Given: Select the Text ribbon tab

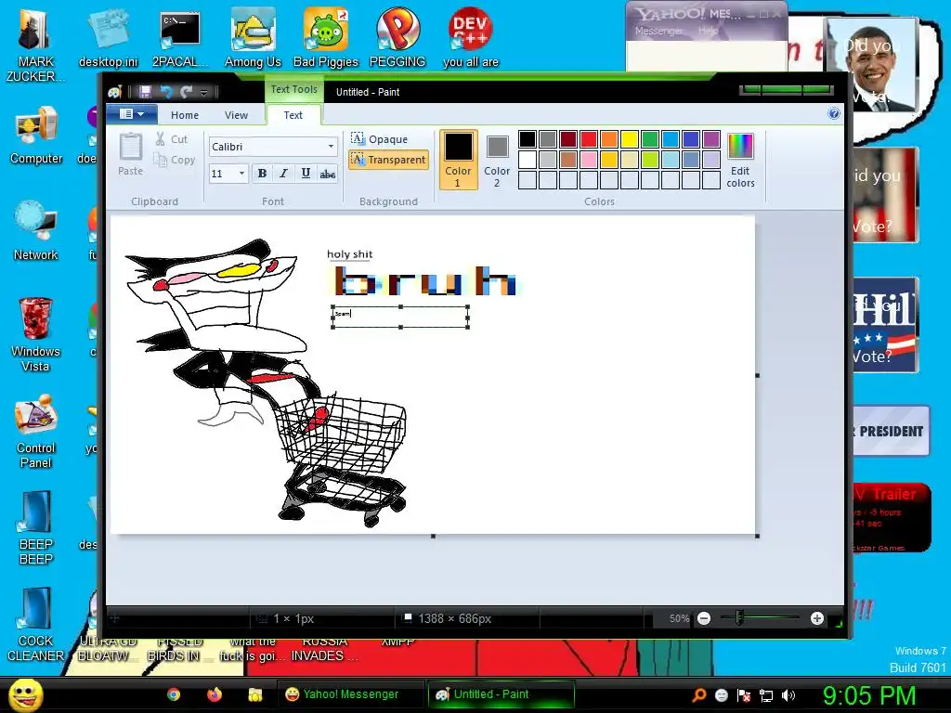Looking at the screenshot, I should click(293, 114).
